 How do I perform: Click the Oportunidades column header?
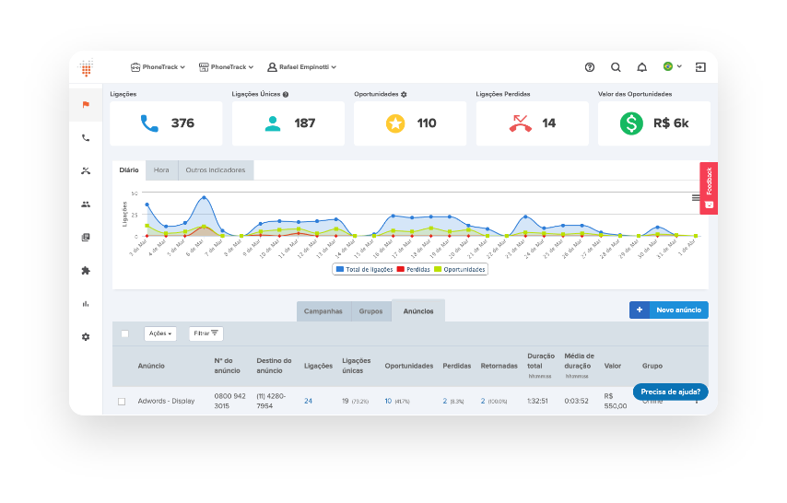[x=408, y=366]
